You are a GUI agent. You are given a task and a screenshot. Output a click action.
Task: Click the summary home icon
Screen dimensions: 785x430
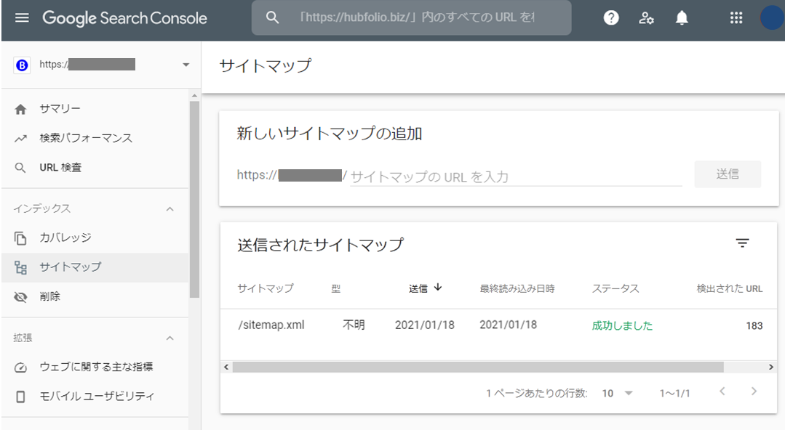[x=20, y=110]
